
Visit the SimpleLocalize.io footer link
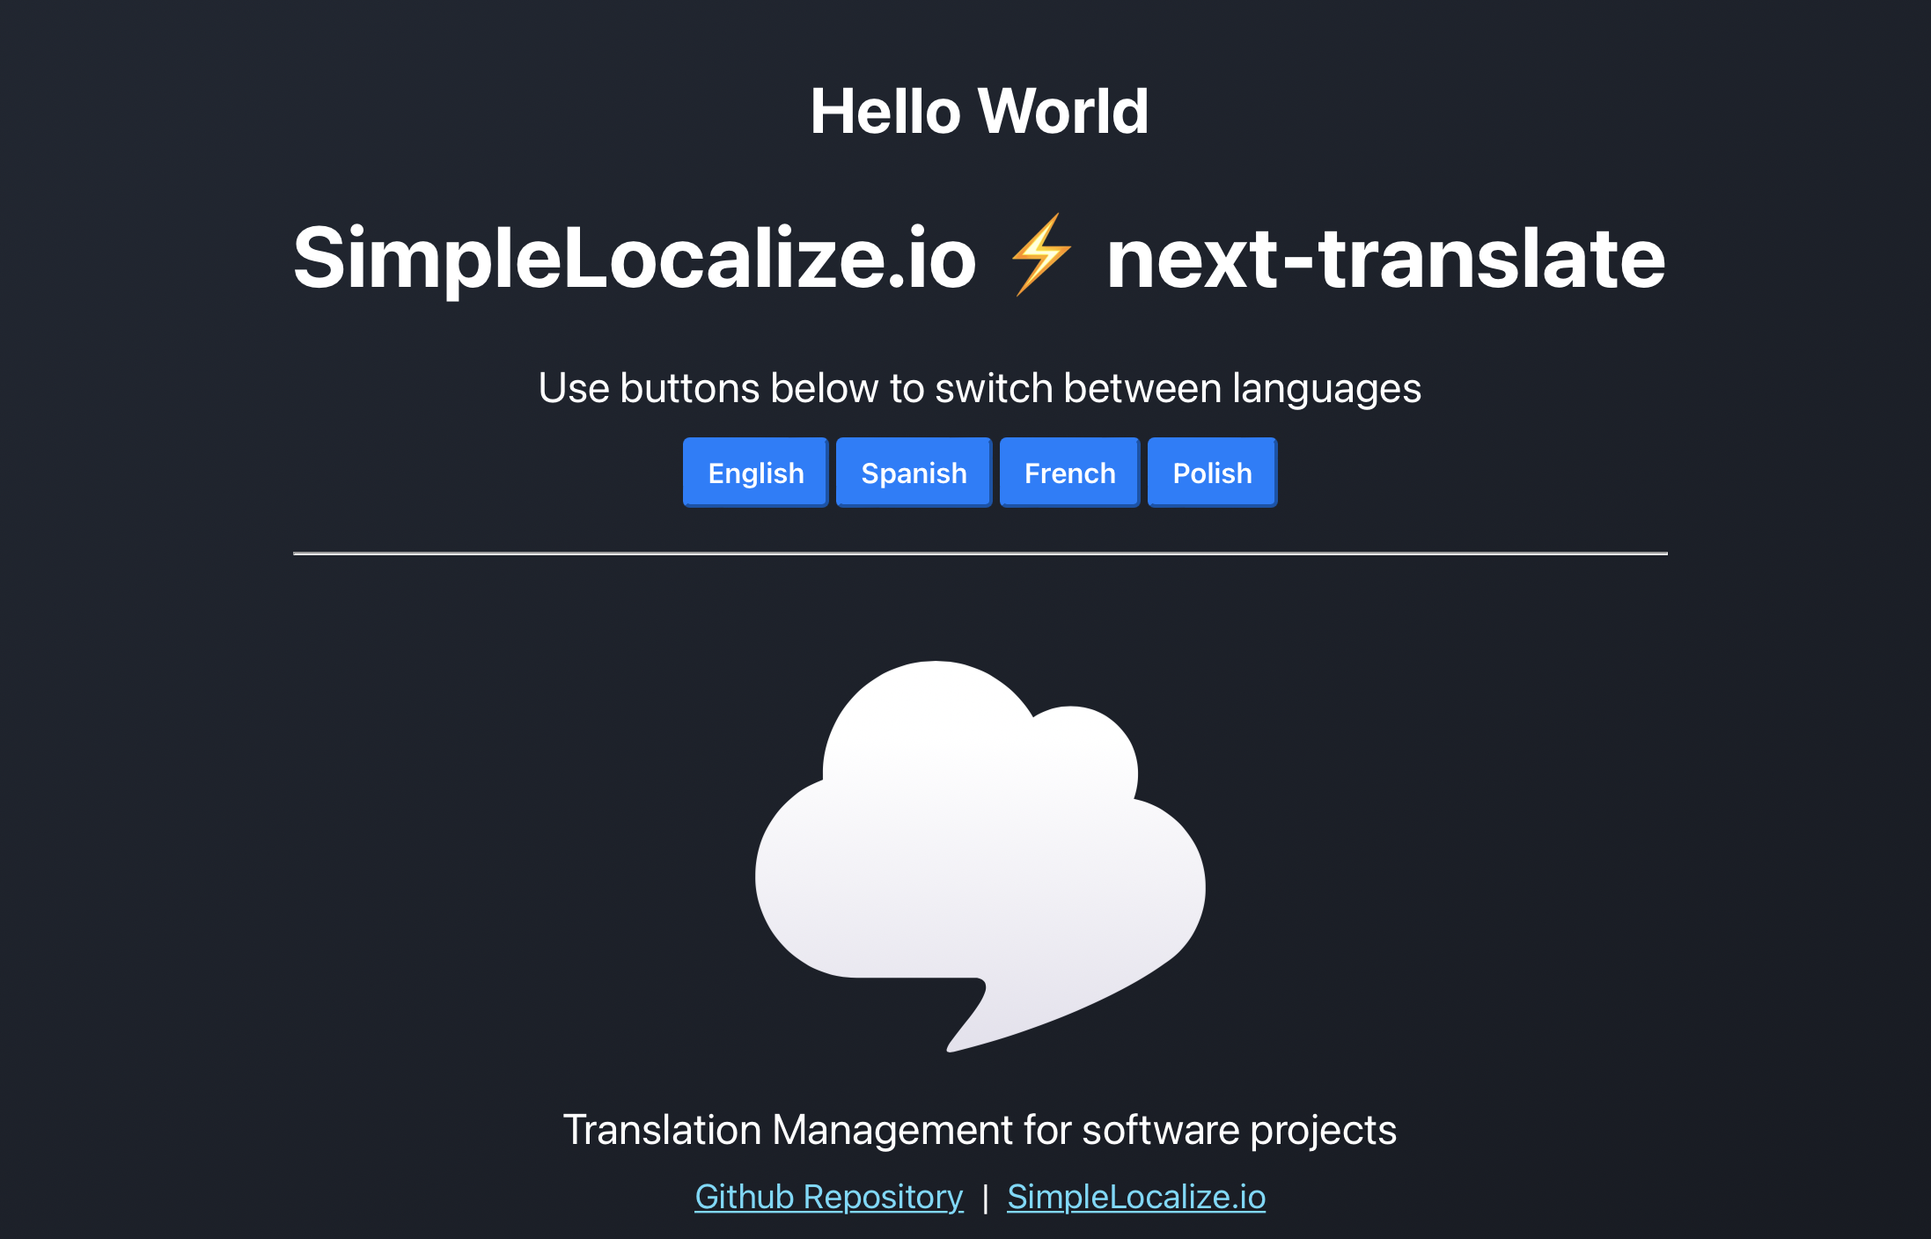tap(1136, 1197)
